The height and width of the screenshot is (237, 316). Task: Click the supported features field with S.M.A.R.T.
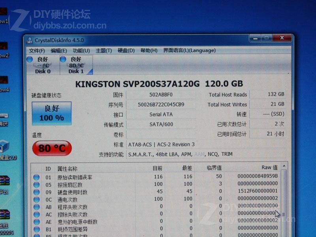tap(206, 154)
